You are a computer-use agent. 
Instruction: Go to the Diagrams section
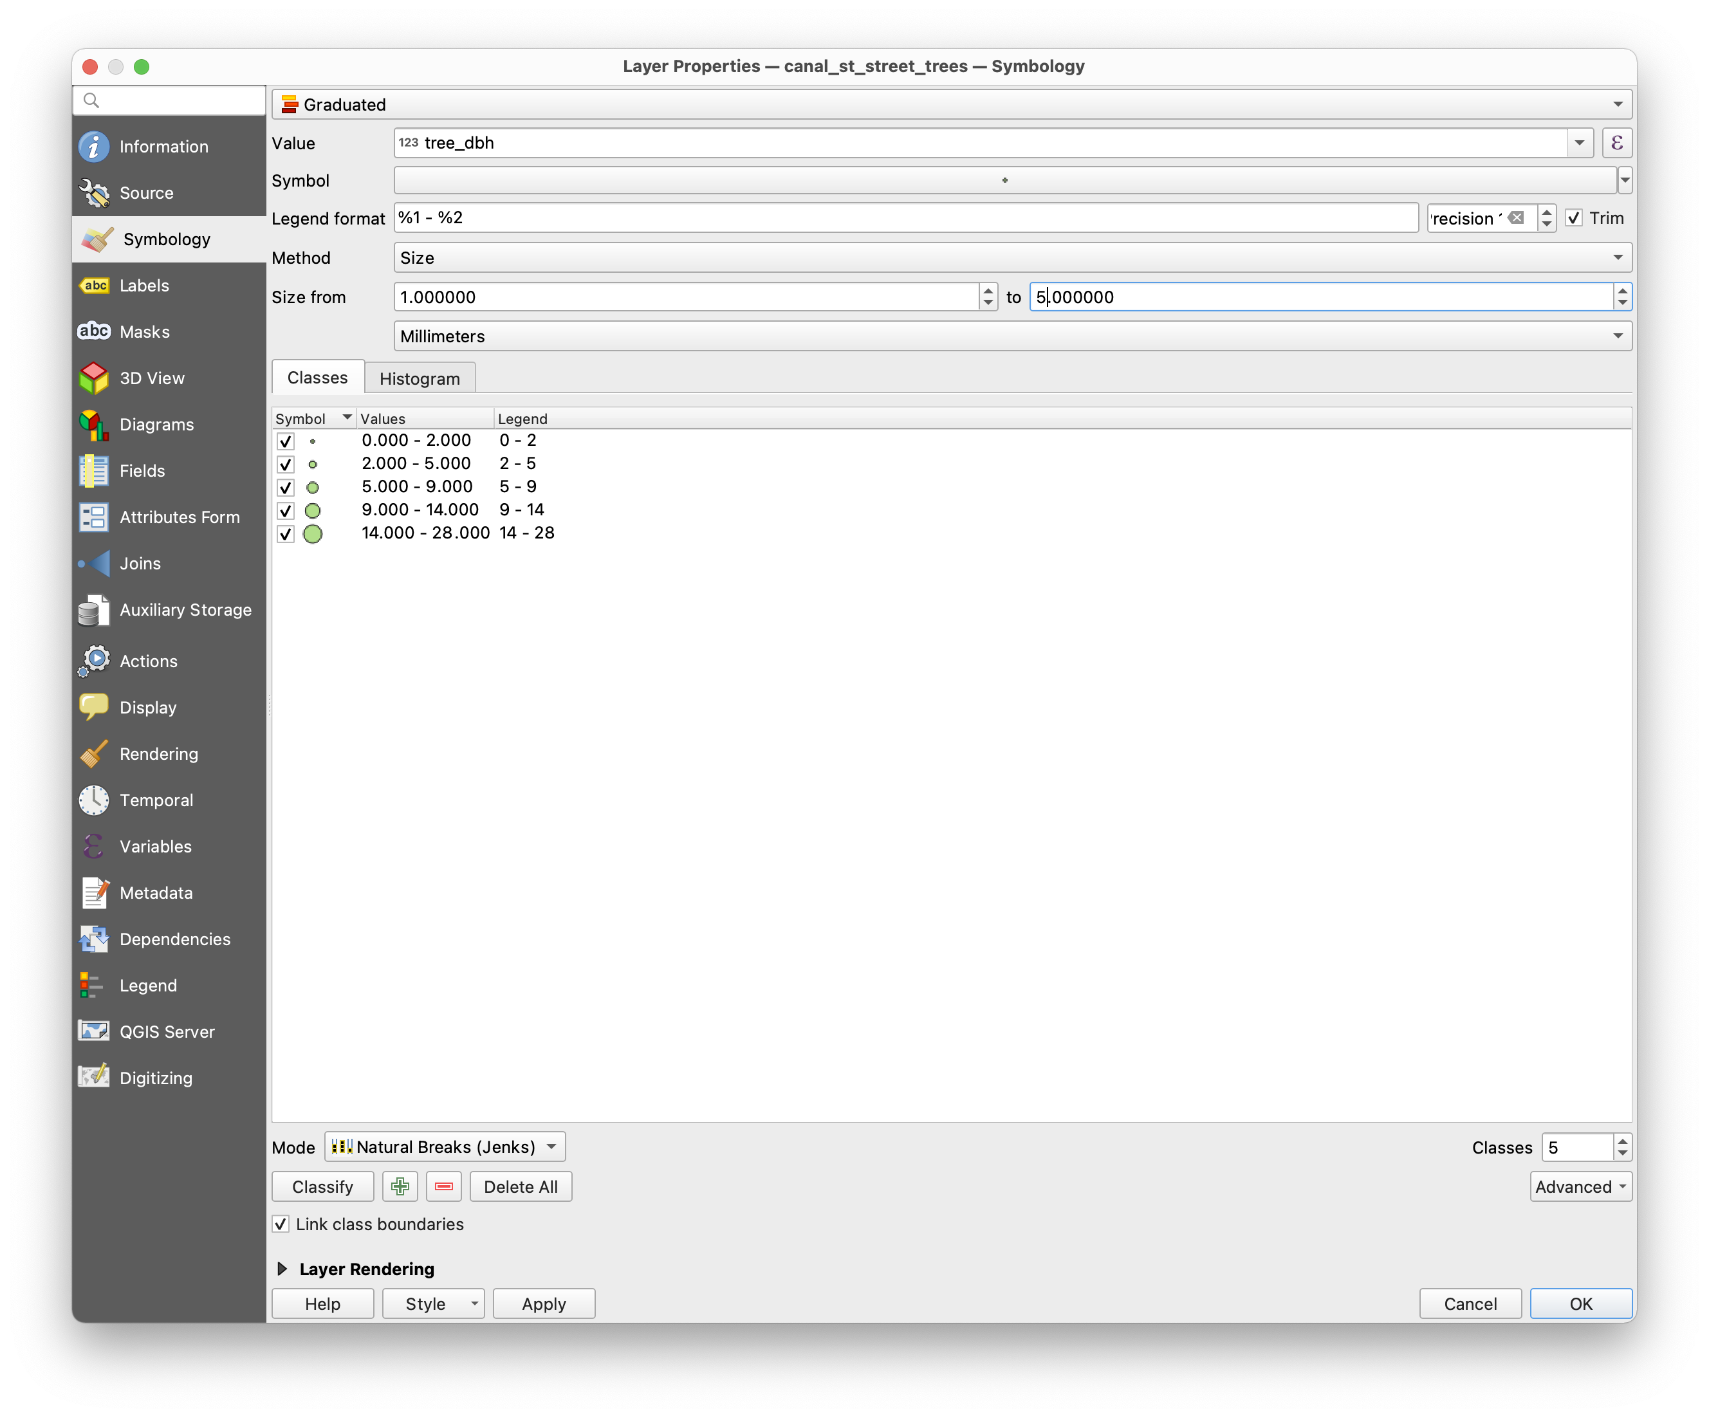pos(156,425)
